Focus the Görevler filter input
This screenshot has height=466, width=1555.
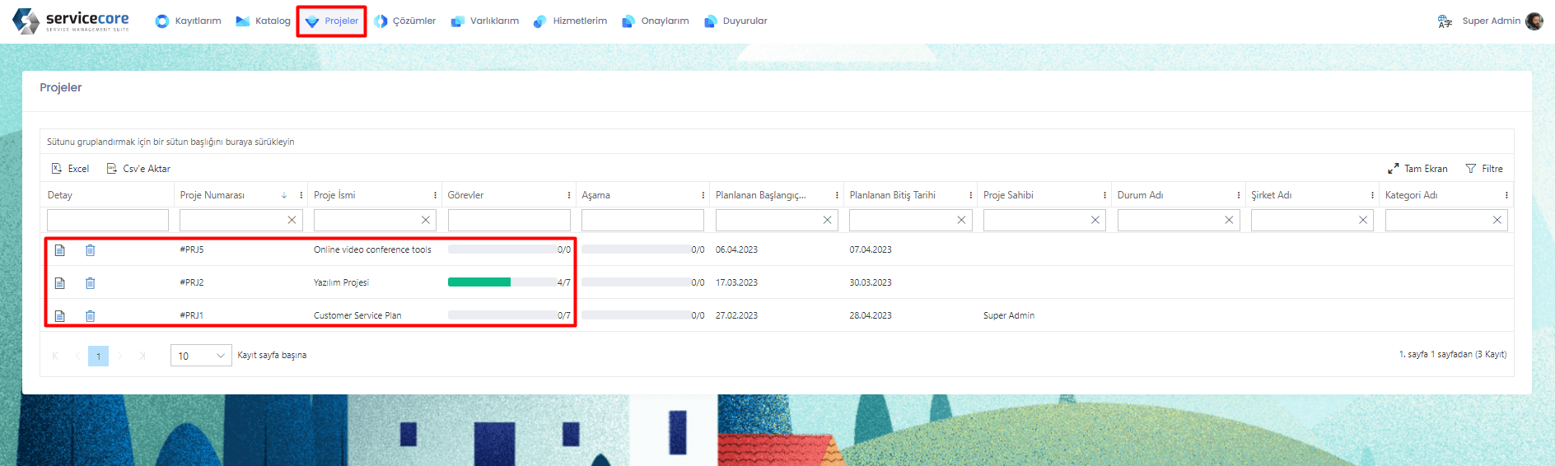coord(509,220)
